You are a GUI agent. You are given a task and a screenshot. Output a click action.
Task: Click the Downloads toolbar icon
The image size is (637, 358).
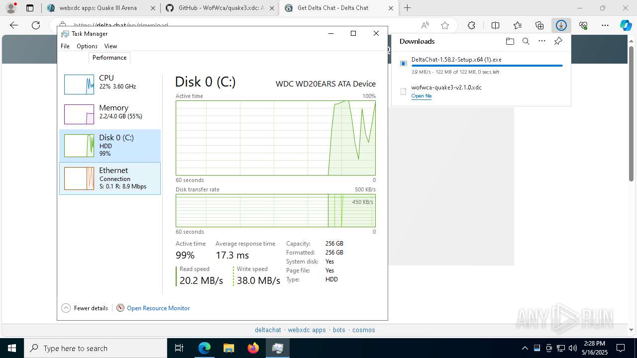(x=561, y=25)
